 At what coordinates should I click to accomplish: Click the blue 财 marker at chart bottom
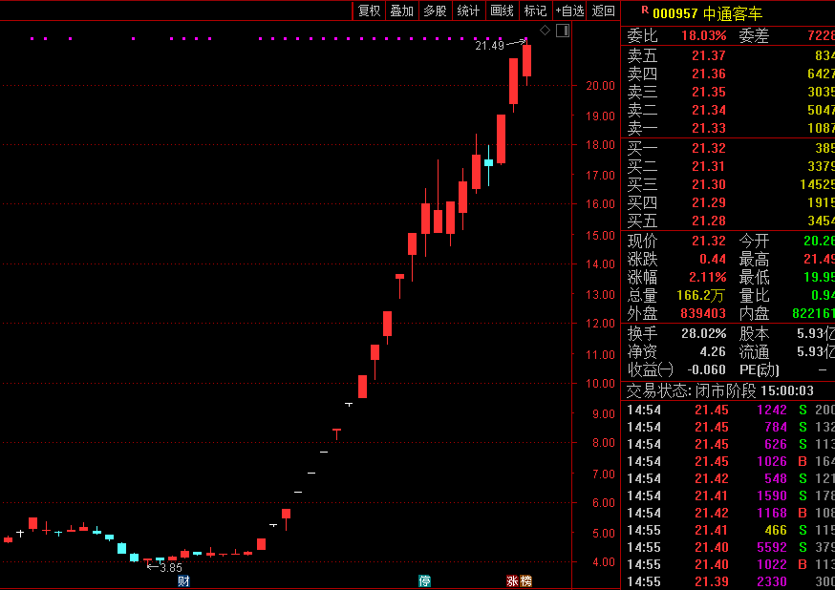pyautogui.click(x=183, y=581)
